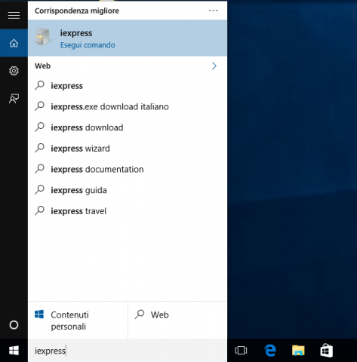Filter by Contenuti personali
Screen dimensions: 357x362
click(78, 321)
